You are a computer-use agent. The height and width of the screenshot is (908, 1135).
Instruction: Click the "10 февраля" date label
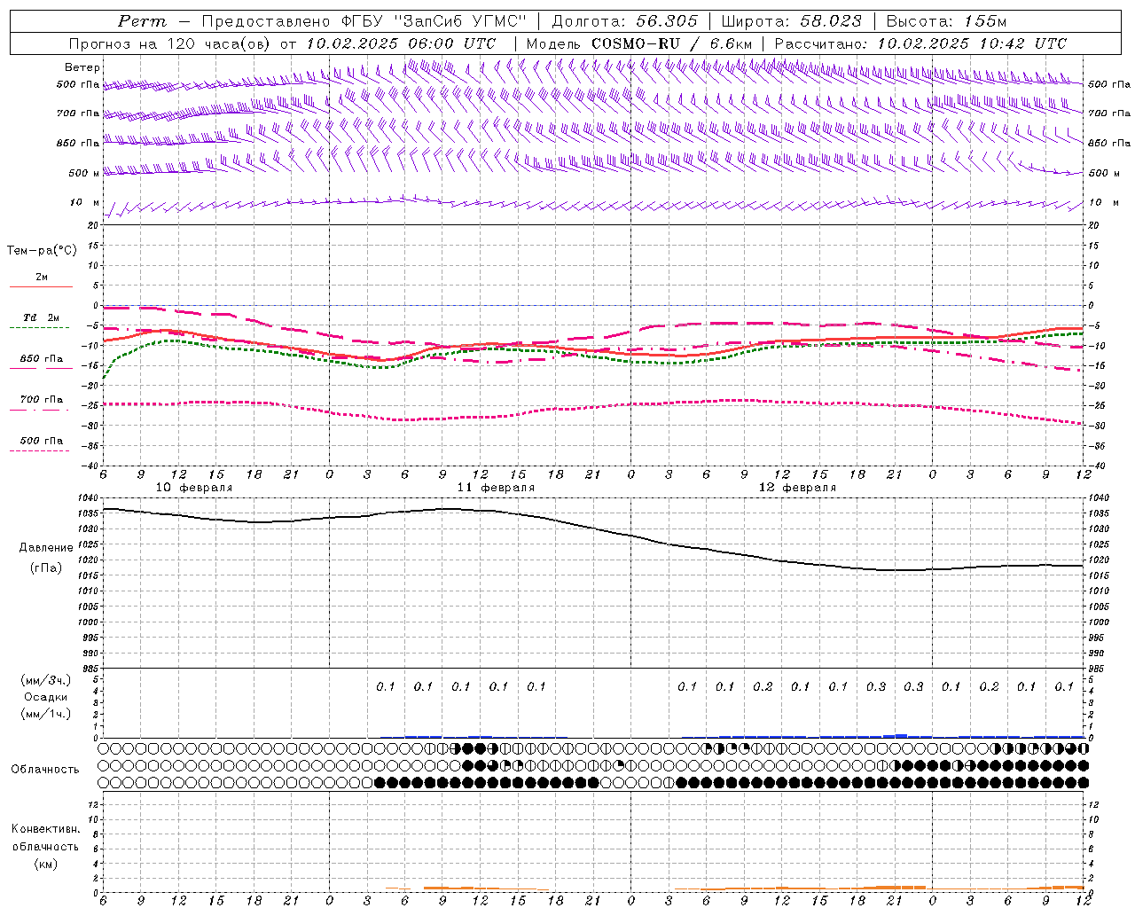click(x=194, y=488)
